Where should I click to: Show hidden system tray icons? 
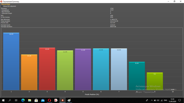pos(152,100)
